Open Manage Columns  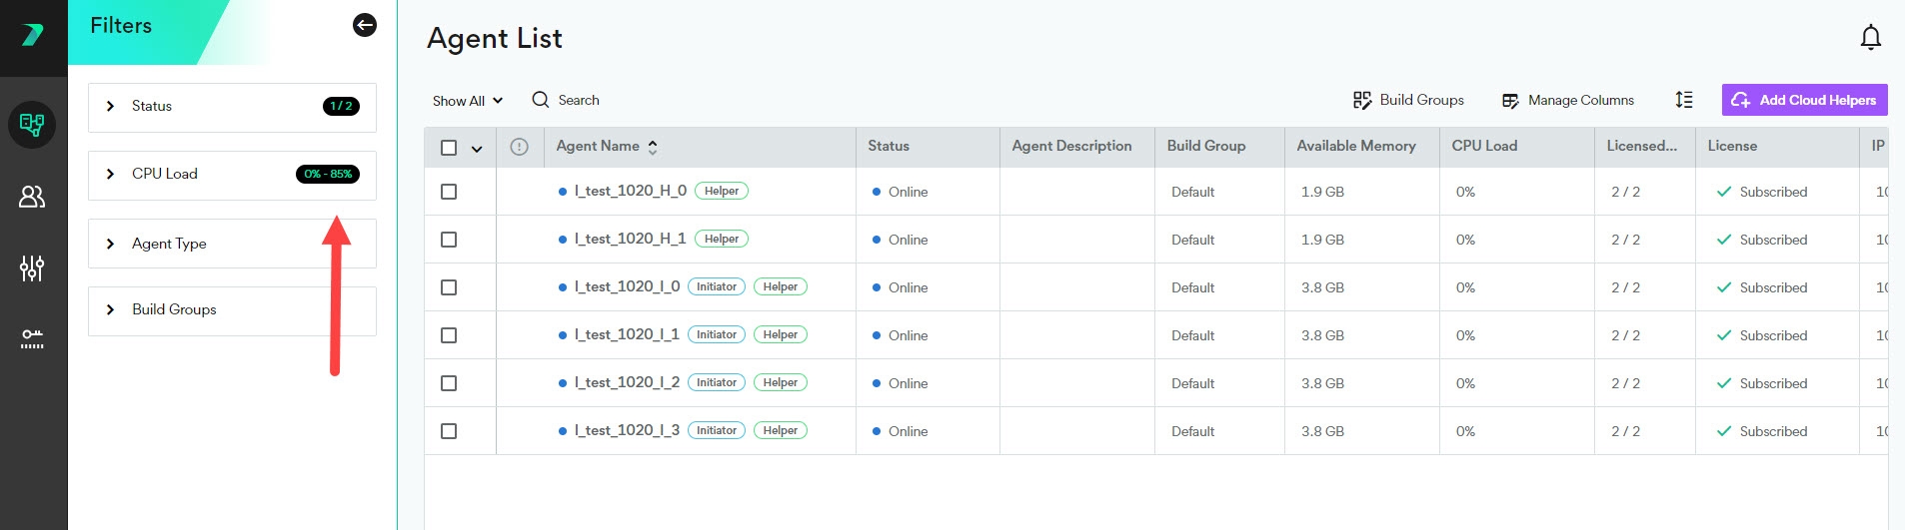pos(1568,100)
